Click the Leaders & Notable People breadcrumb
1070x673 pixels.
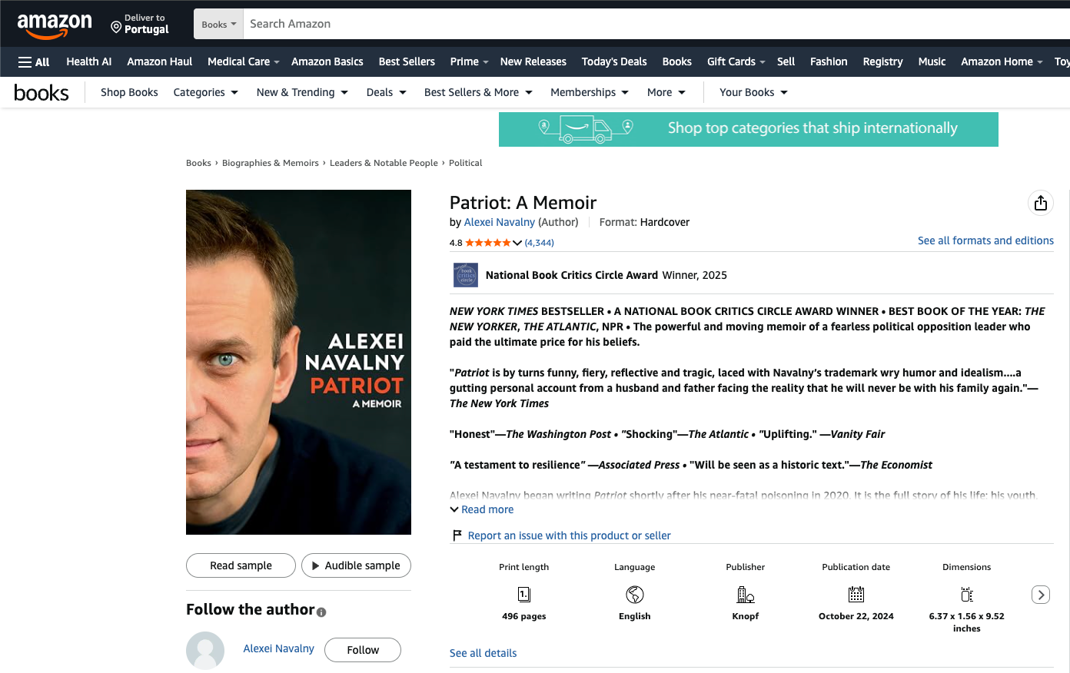(384, 163)
